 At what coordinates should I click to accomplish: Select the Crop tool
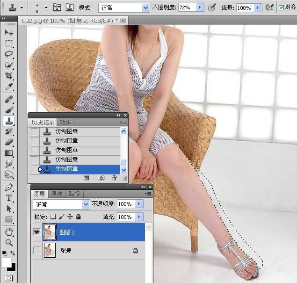[x=9, y=76]
